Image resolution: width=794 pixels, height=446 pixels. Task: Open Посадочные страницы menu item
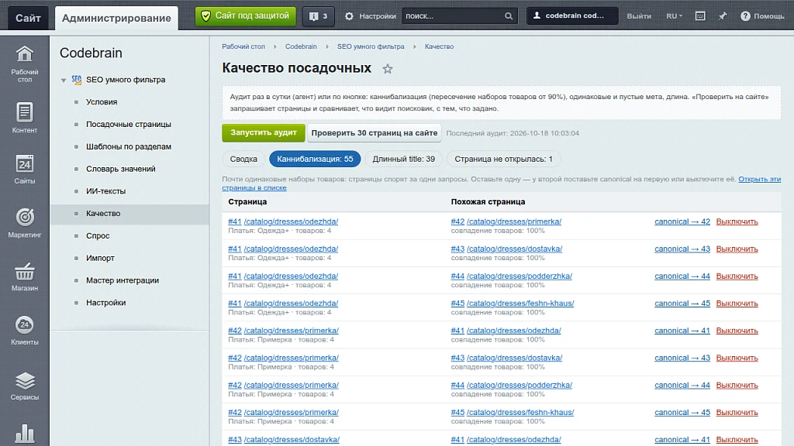pos(129,125)
